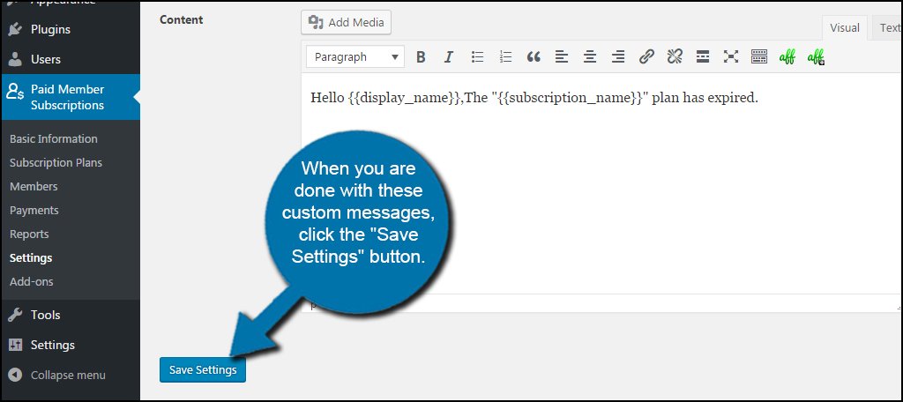
Task: Open the Reports submenu
Action: pyautogui.click(x=29, y=234)
